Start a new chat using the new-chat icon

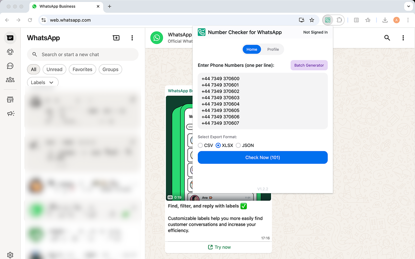point(116,38)
